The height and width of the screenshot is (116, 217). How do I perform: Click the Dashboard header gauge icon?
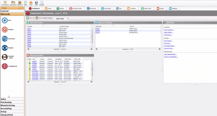coord(28,13)
